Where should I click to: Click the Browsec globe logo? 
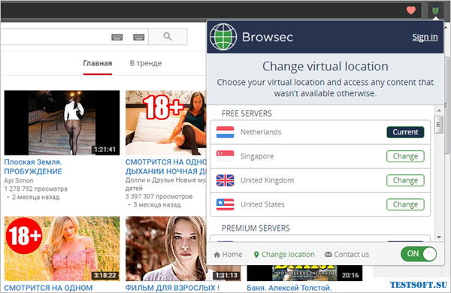point(223,37)
